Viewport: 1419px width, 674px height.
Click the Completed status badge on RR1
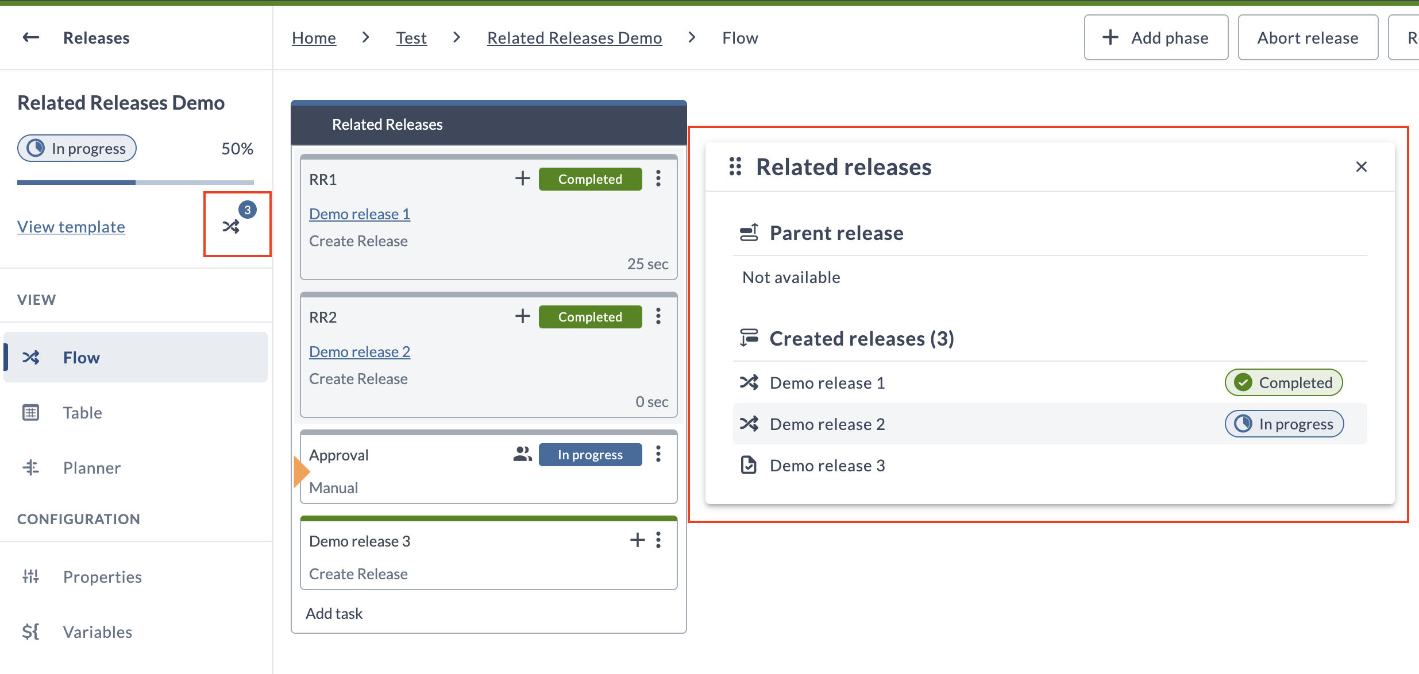point(590,179)
